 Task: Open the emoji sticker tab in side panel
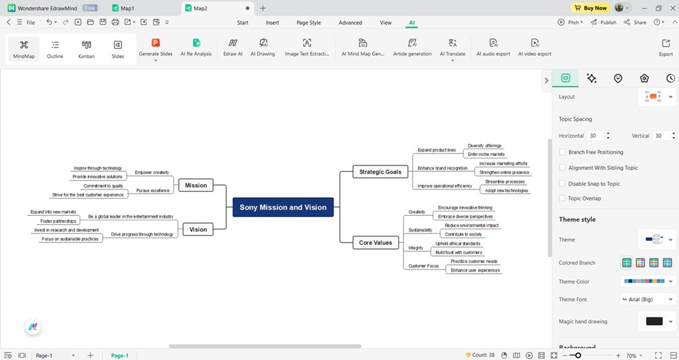click(618, 78)
